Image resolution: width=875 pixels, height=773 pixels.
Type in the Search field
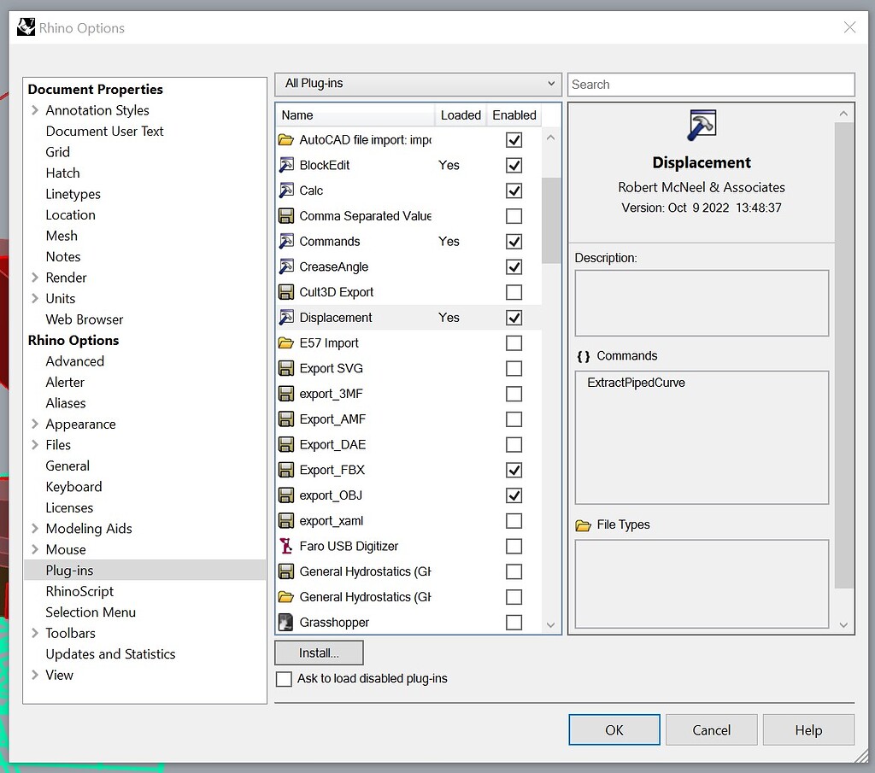pyautogui.click(x=711, y=84)
